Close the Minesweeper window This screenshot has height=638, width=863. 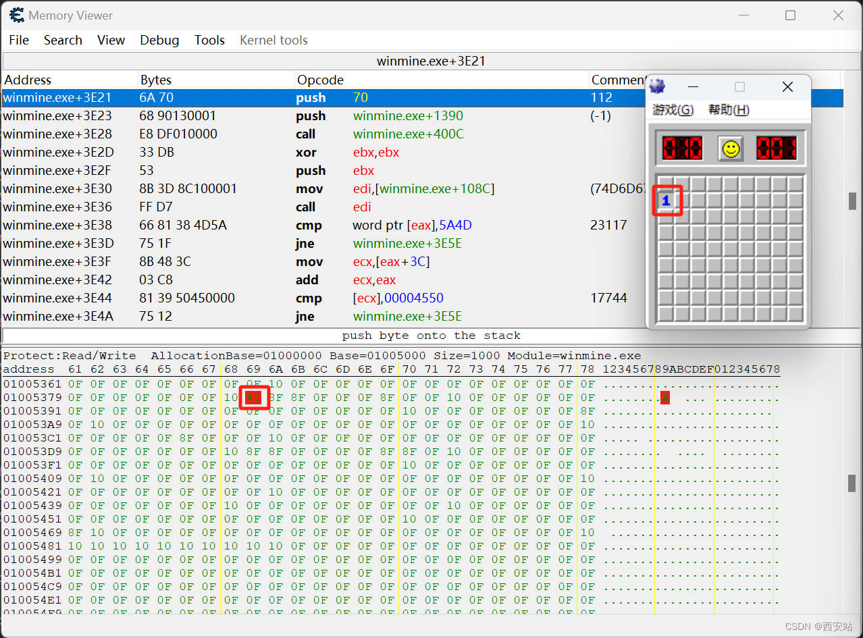787,87
